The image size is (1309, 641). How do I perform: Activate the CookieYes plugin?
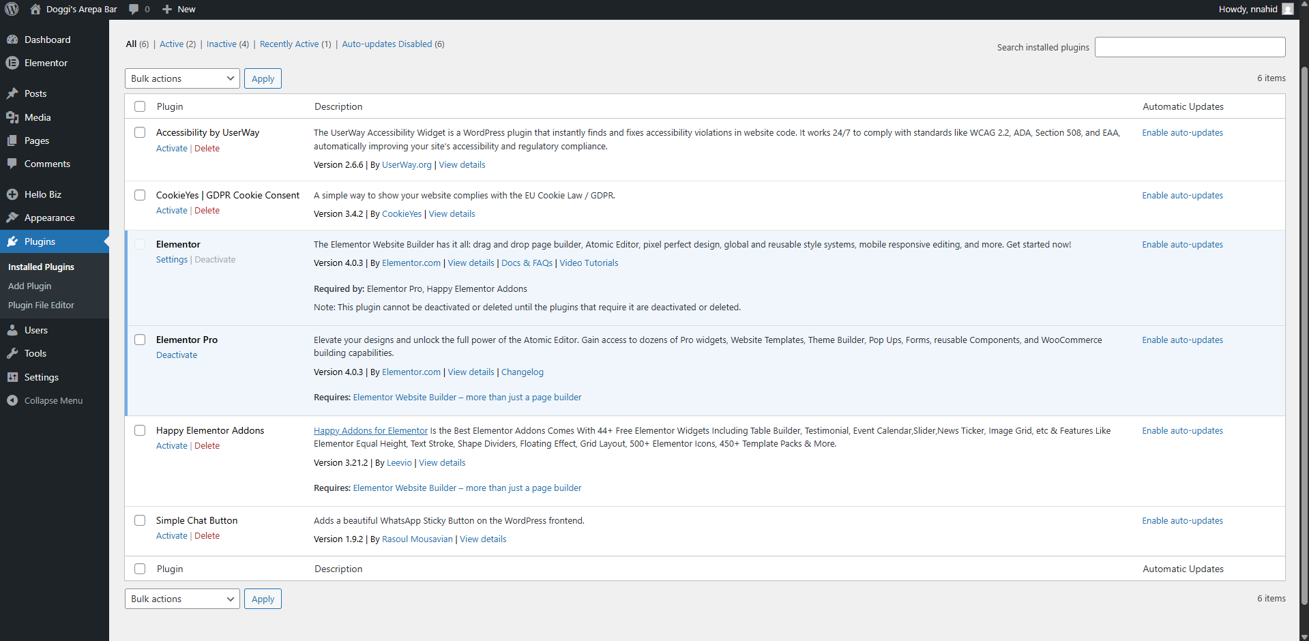click(x=171, y=210)
